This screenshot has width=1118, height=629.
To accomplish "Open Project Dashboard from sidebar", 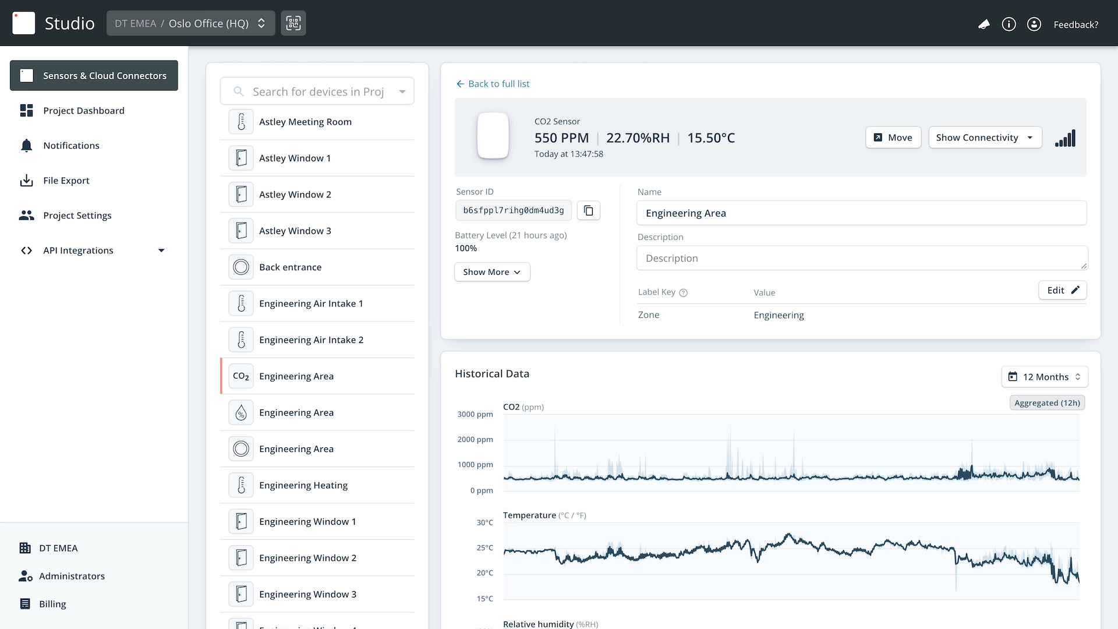I will click(83, 111).
